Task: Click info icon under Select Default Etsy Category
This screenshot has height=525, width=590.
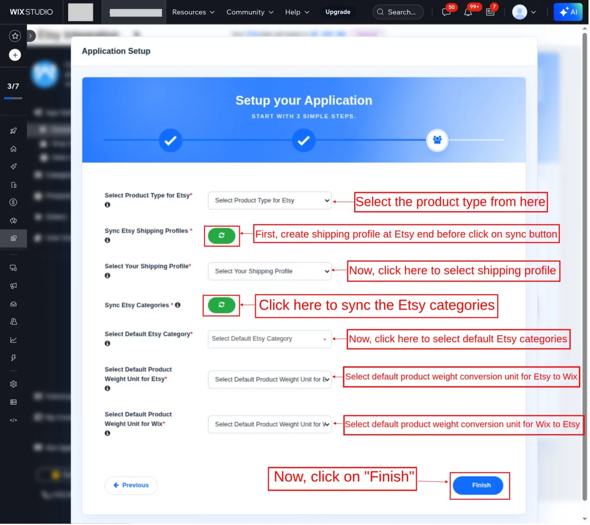Action: [x=108, y=343]
